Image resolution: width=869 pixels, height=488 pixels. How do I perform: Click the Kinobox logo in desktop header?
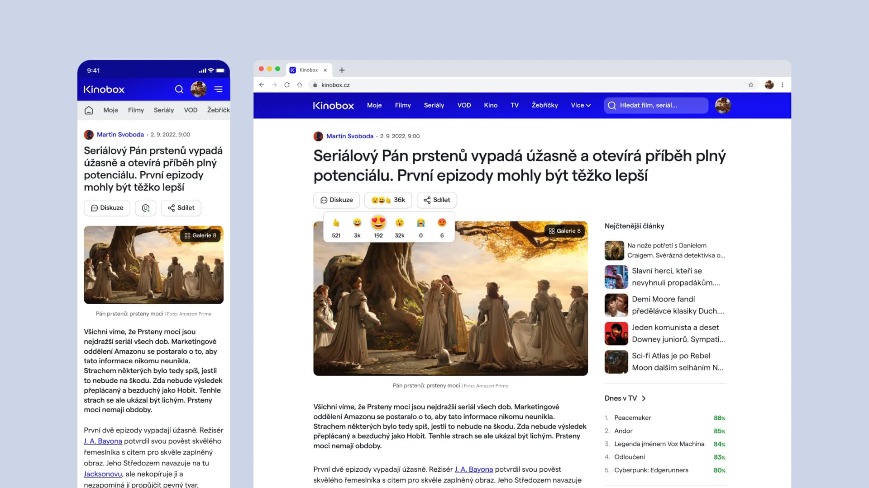tap(333, 106)
